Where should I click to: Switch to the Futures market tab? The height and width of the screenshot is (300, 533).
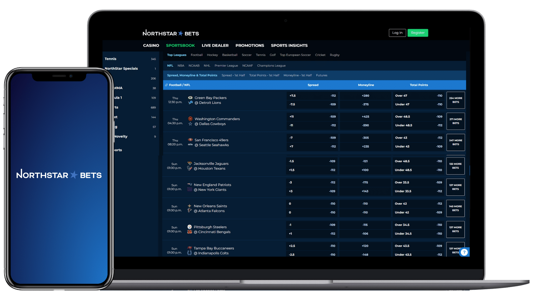[322, 75]
